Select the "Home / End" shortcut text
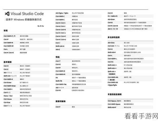 [x=8, y=96]
